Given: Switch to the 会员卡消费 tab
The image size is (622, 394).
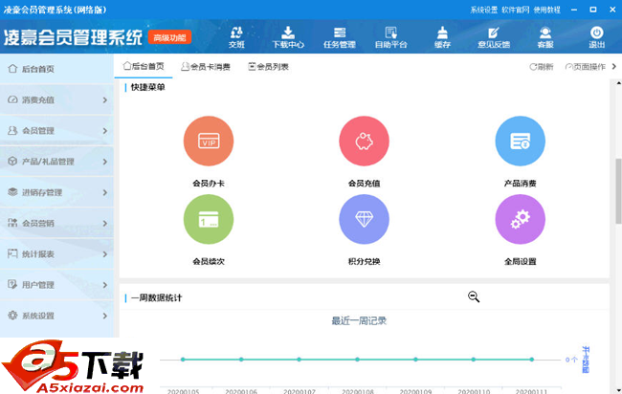Looking at the screenshot, I should point(206,67).
